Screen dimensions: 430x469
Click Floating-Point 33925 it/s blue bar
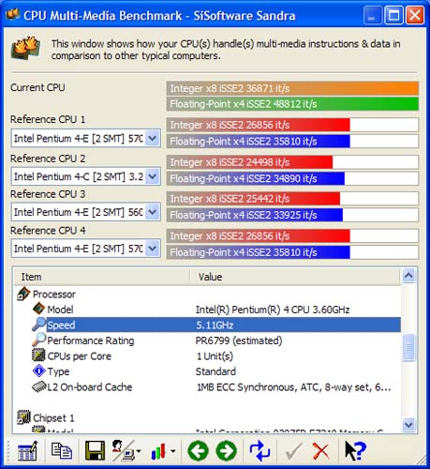255,215
